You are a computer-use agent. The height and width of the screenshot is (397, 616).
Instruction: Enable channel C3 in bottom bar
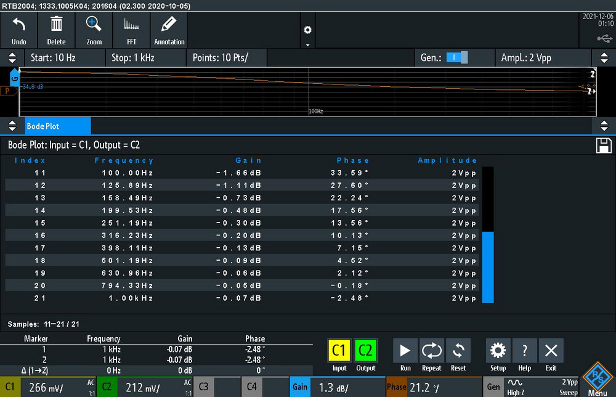pos(203,387)
